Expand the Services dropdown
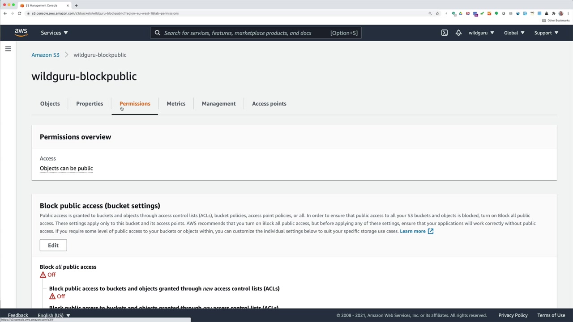The width and height of the screenshot is (573, 322). point(54,33)
